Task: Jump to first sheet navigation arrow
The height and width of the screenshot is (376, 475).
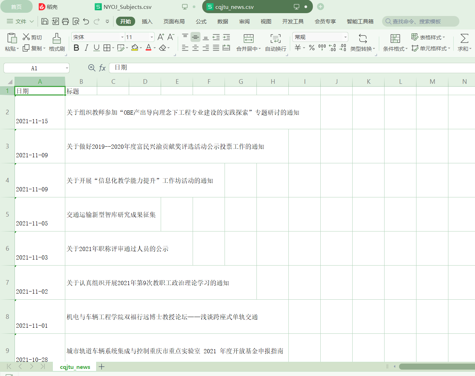Action: pyautogui.click(x=9, y=366)
